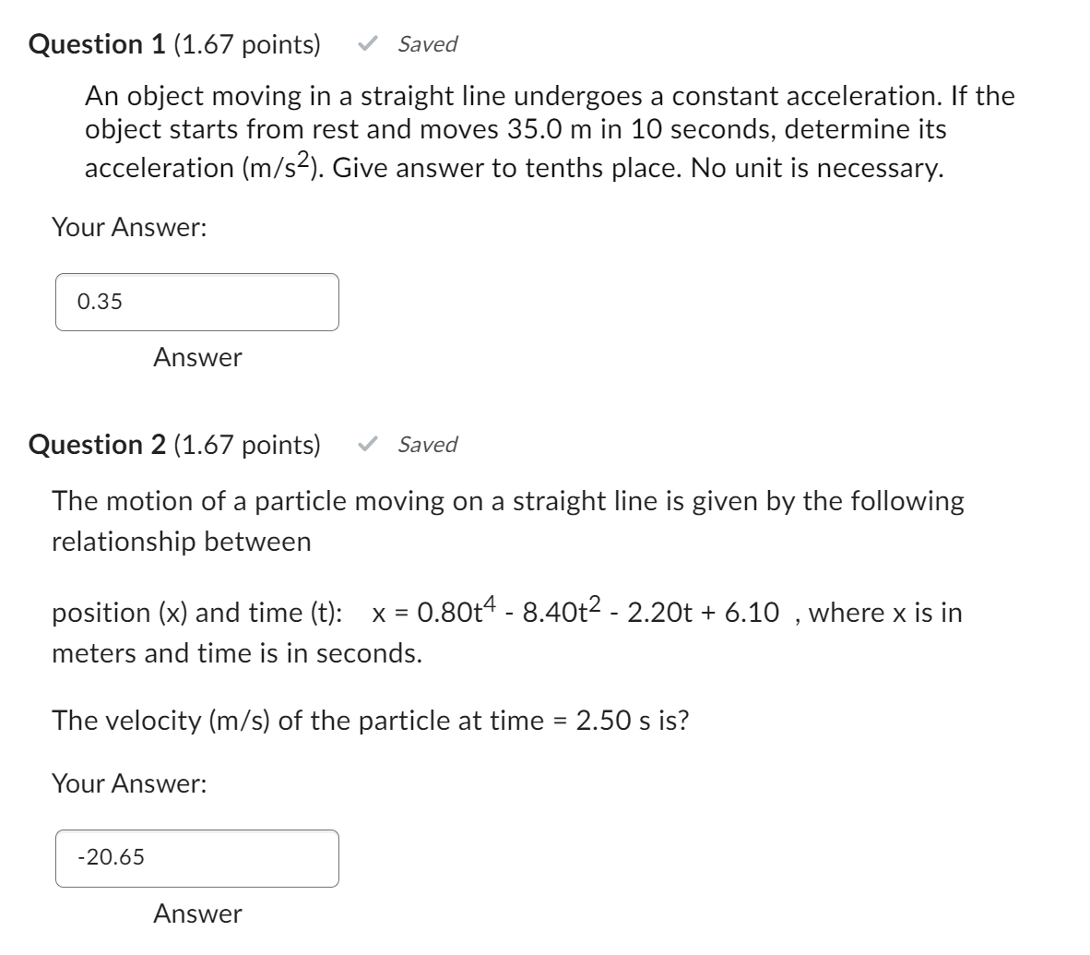Click the Saved status text for Question 1

[426, 43]
